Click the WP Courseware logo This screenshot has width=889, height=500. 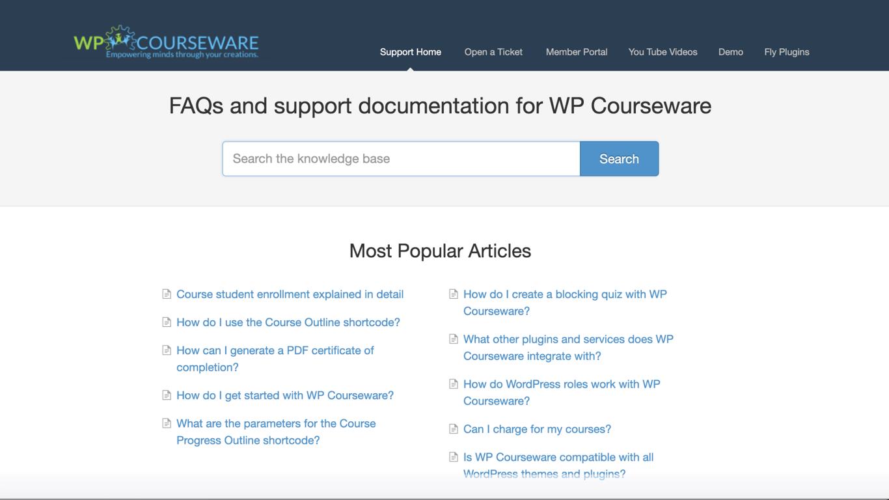(x=166, y=42)
